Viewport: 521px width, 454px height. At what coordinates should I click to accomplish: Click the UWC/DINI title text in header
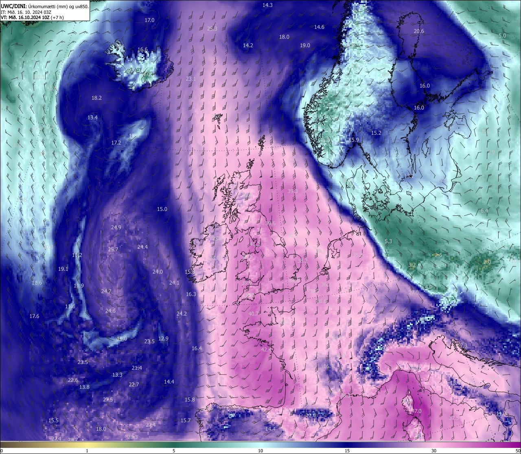pyautogui.click(x=14, y=6)
